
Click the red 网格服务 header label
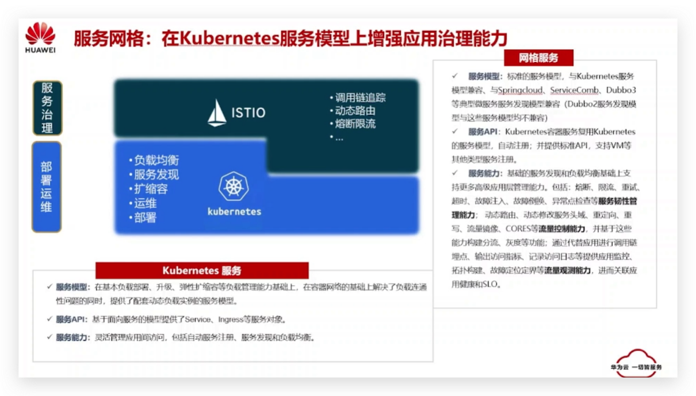[538, 57]
